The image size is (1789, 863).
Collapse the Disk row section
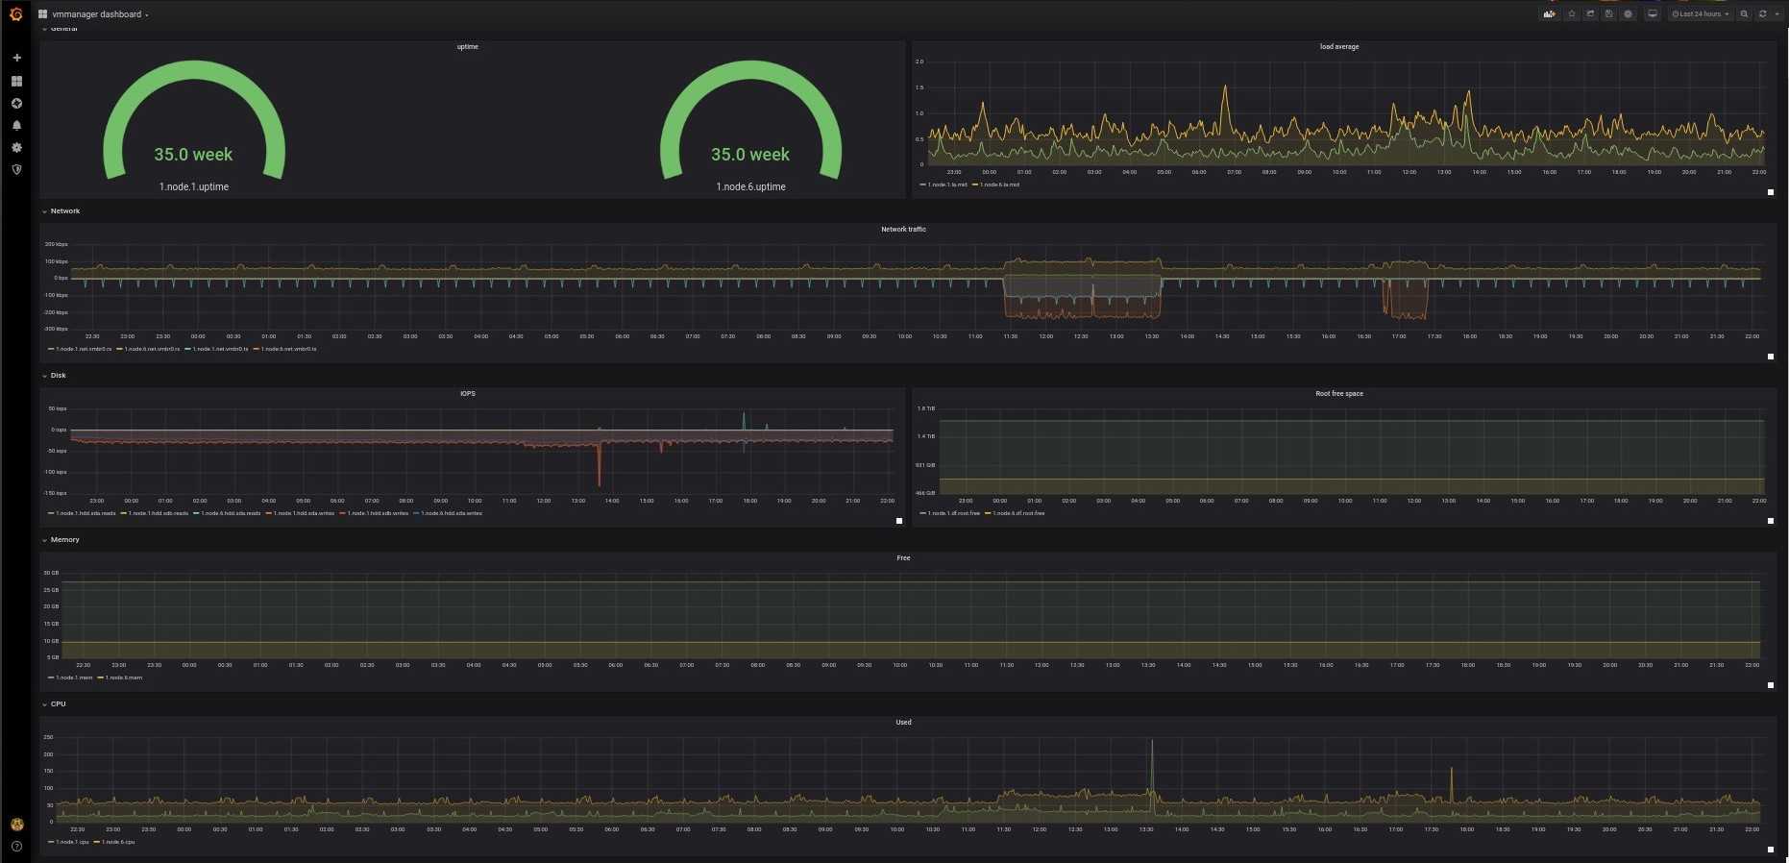[58, 376]
